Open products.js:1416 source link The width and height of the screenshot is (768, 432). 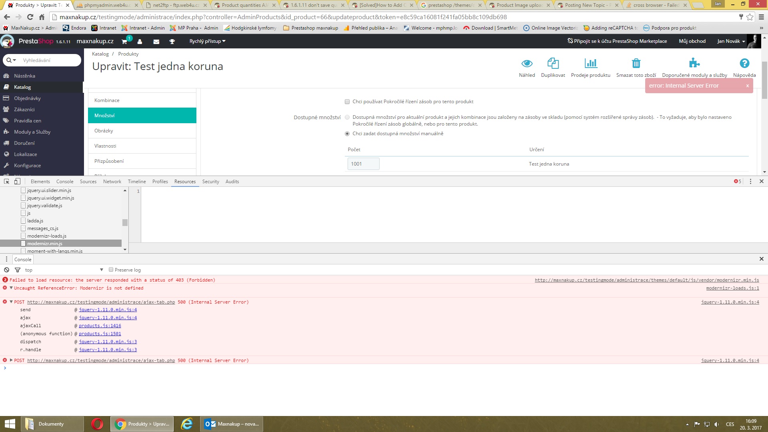[100, 326]
